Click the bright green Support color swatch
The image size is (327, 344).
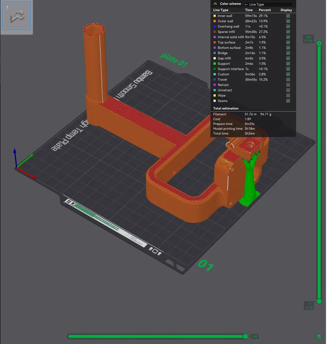click(215, 64)
